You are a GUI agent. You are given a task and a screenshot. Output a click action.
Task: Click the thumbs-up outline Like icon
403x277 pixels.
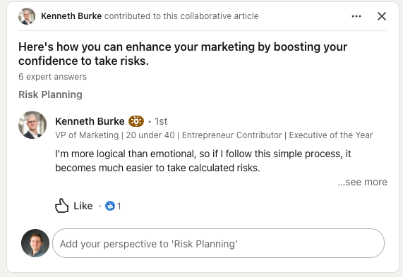click(61, 206)
